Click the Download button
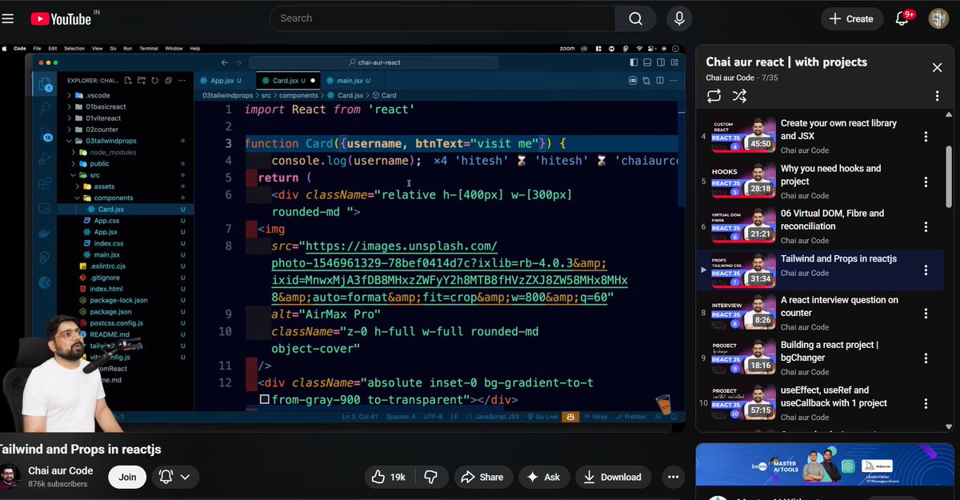 tap(613, 477)
